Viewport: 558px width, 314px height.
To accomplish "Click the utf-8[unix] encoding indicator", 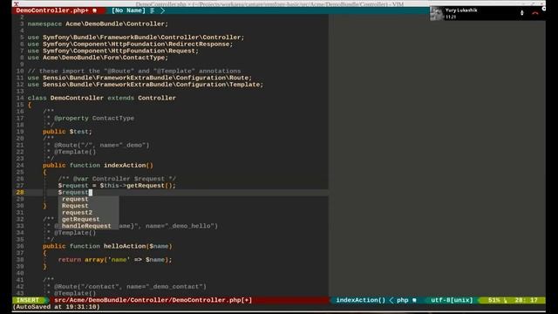I will (x=452, y=300).
